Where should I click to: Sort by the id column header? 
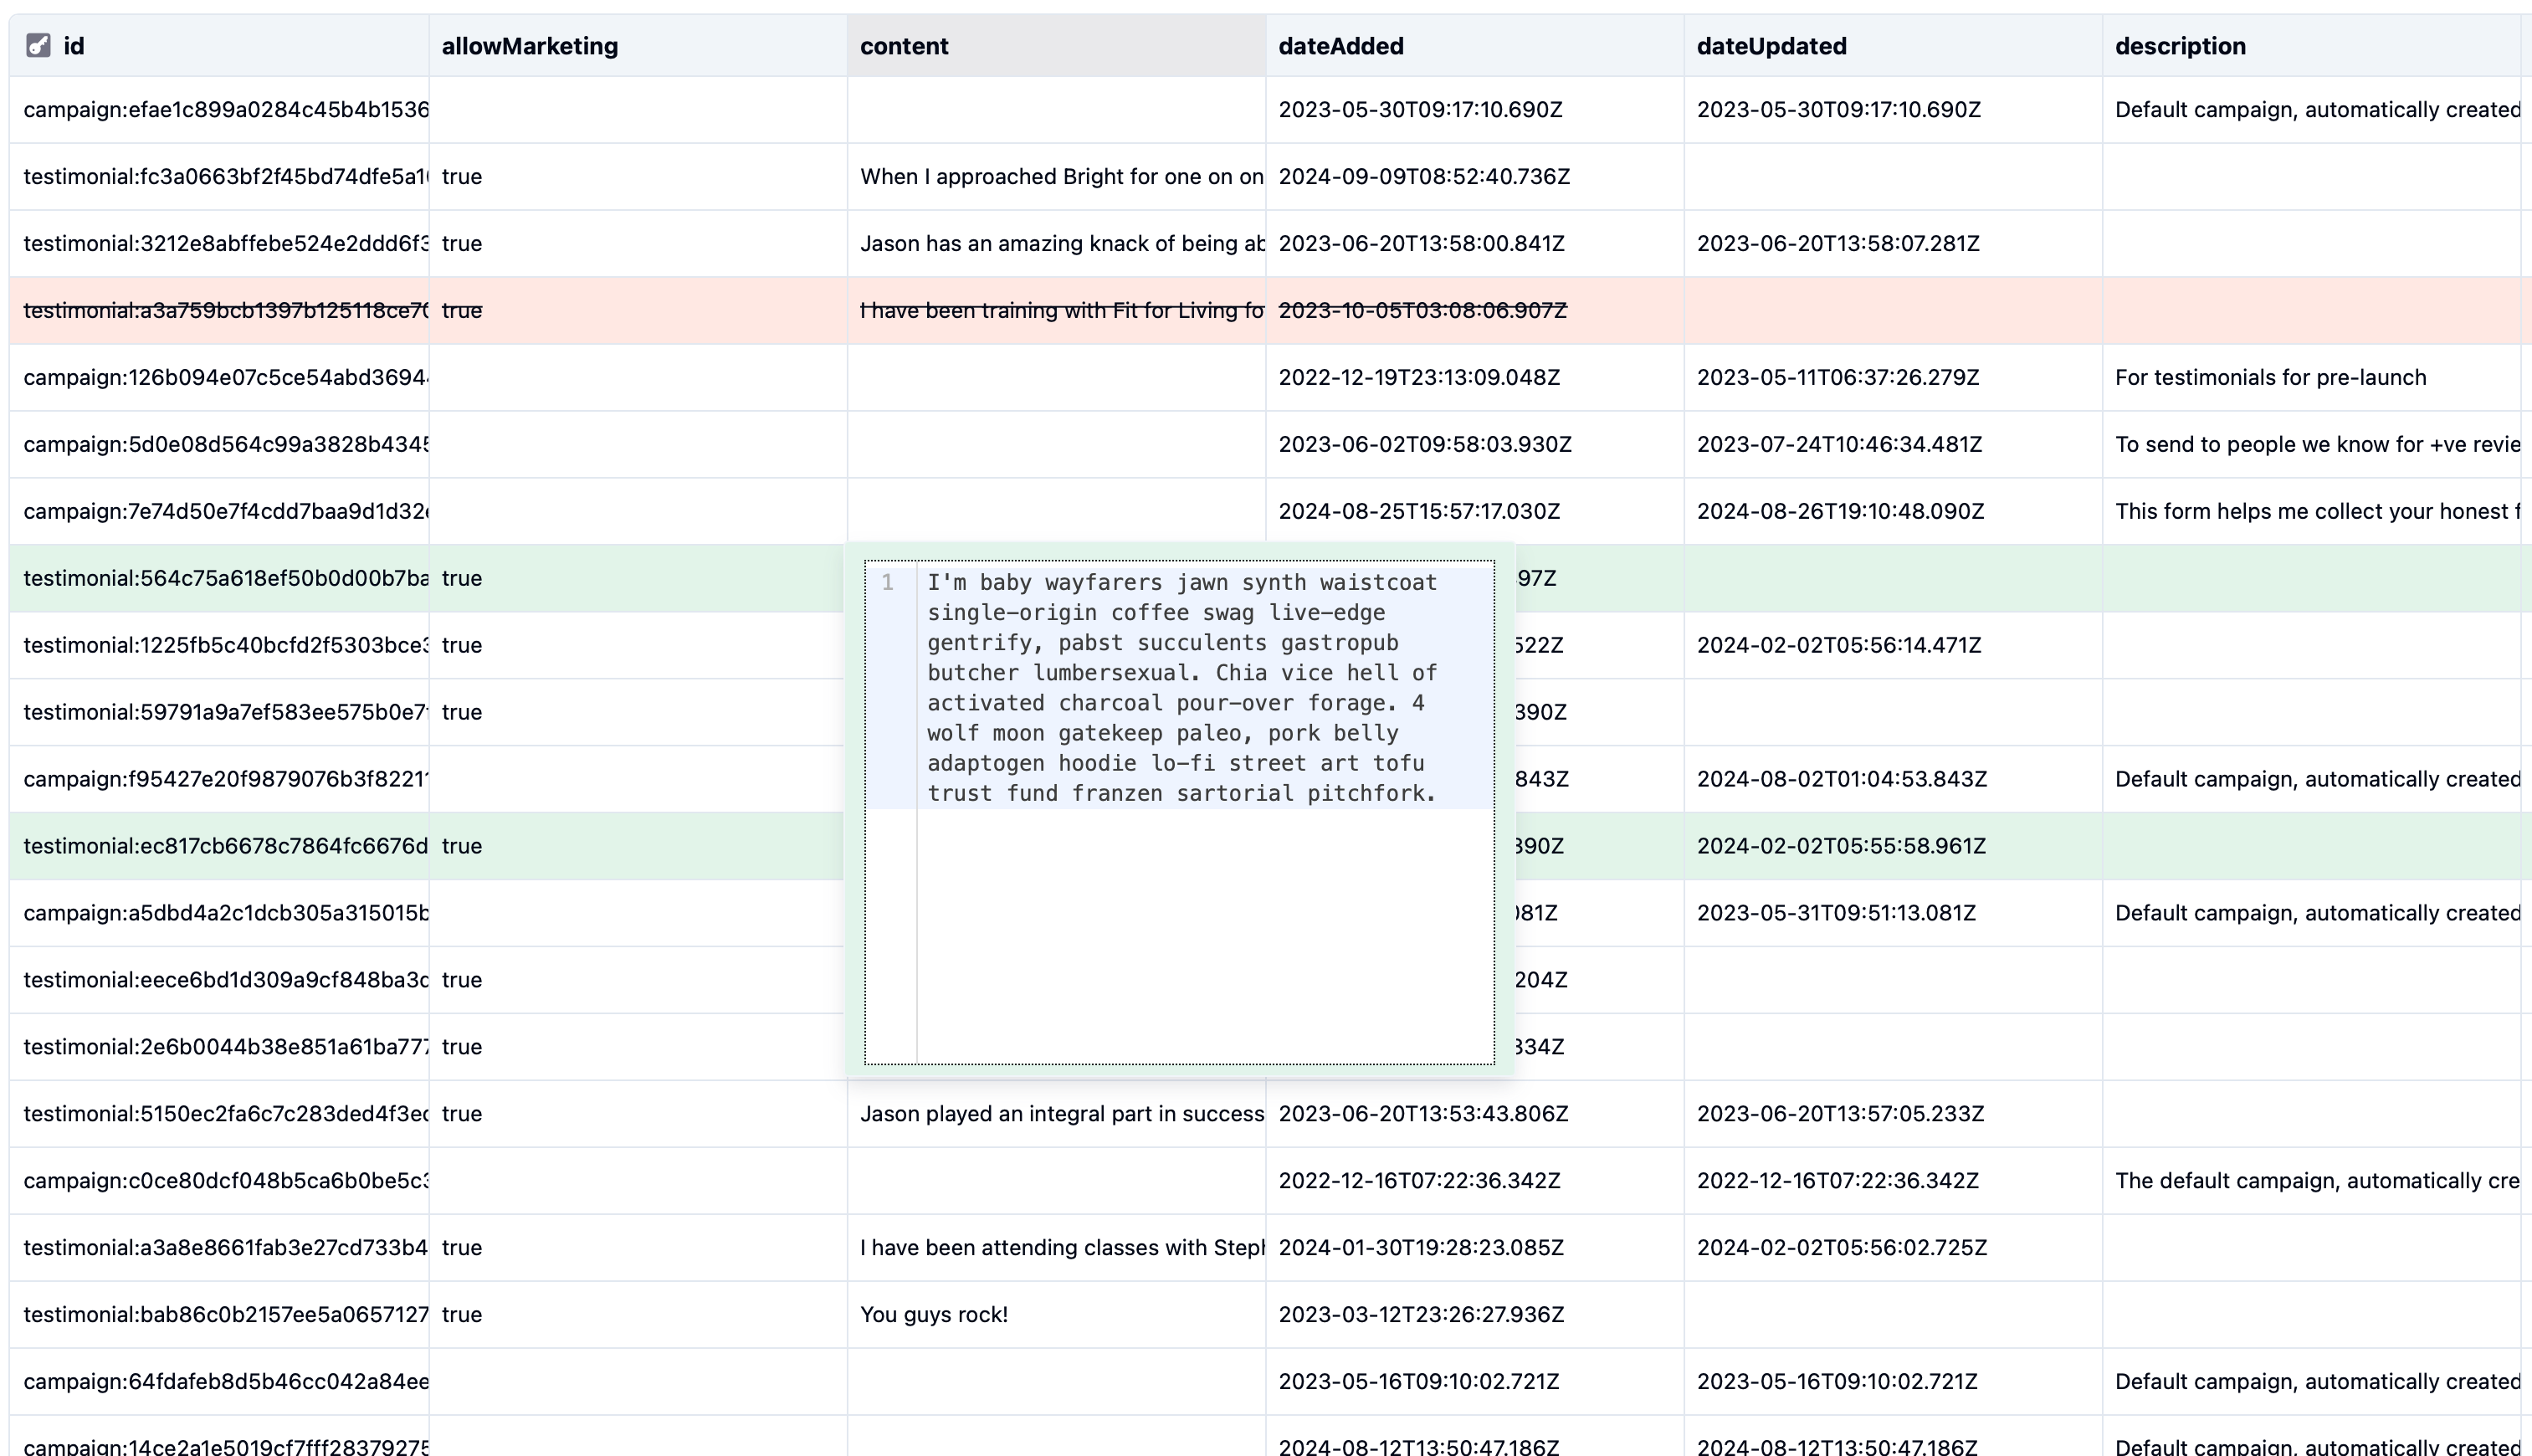(219, 46)
